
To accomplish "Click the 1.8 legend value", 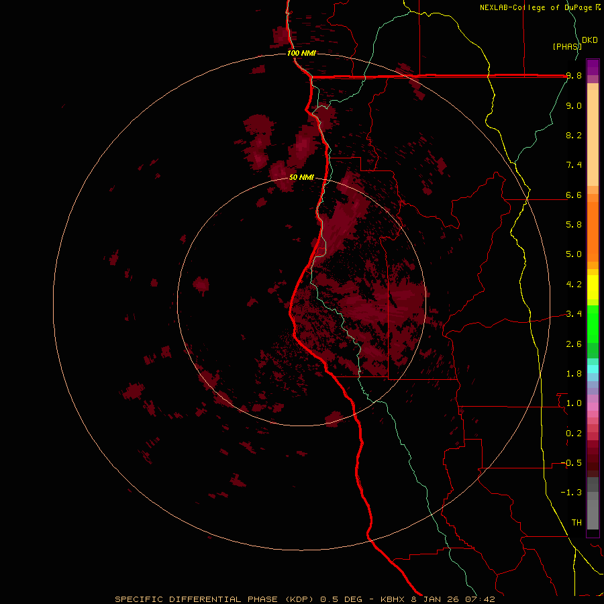I will (574, 374).
